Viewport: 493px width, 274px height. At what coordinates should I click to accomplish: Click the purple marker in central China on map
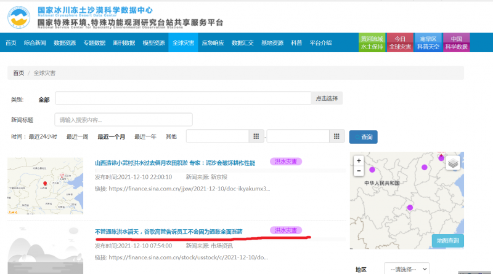[x=410, y=208]
